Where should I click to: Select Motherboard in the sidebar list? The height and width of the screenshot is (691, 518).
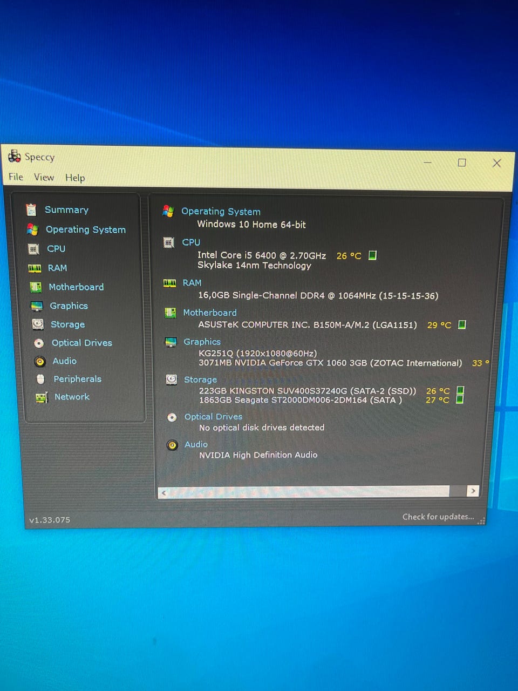(x=76, y=287)
